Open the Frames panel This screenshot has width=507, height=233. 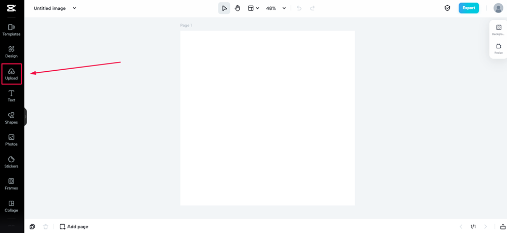[x=11, y=184]
